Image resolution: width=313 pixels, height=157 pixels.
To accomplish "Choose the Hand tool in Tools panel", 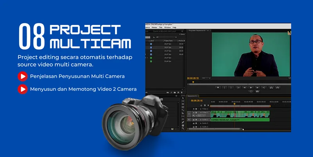I will [183, 125].
